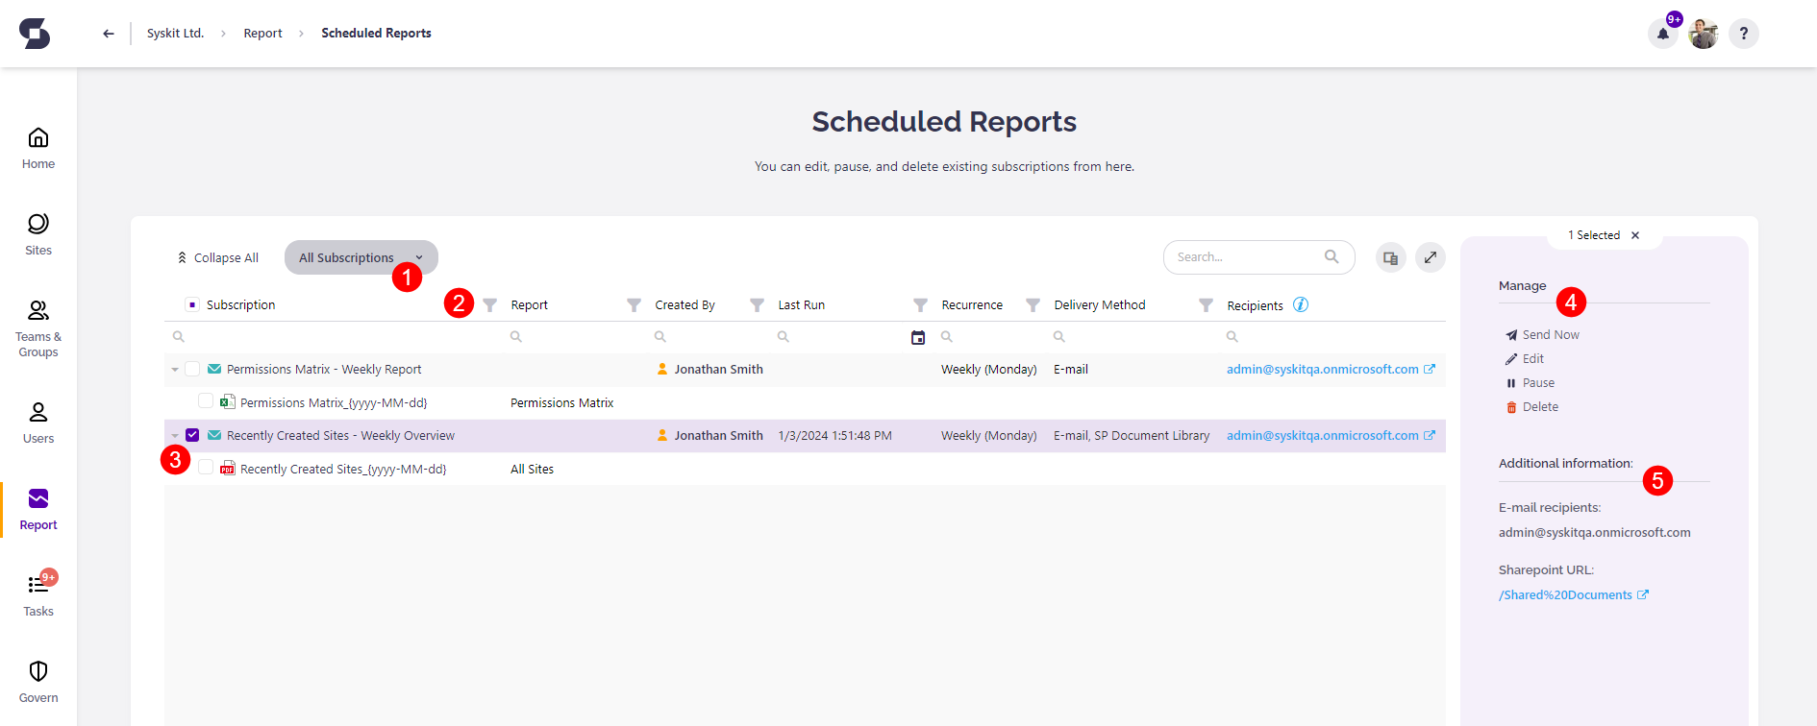Close the 1 Selected indicator
This screenshot has width=1817, height=726.
tap(1635, 235)
